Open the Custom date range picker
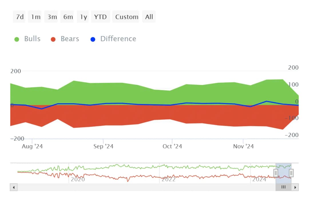Image resolution: width=309 pixels, height=206 pixels. 127,17
